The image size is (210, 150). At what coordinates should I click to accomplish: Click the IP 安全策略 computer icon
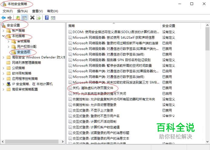(8, 84)
